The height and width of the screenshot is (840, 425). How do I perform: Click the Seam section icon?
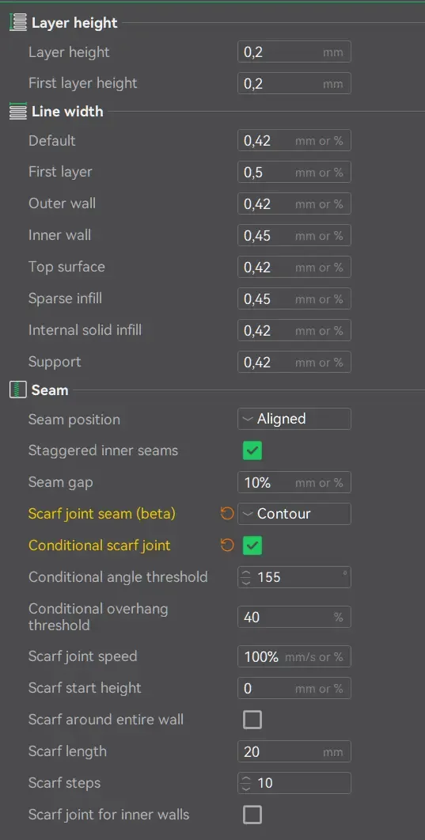(x=18, y=390)
